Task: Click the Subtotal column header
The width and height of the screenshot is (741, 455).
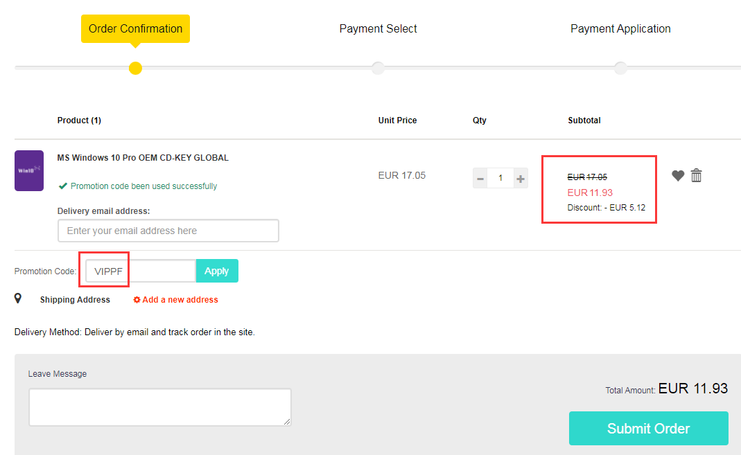Action: click(584, 121)
